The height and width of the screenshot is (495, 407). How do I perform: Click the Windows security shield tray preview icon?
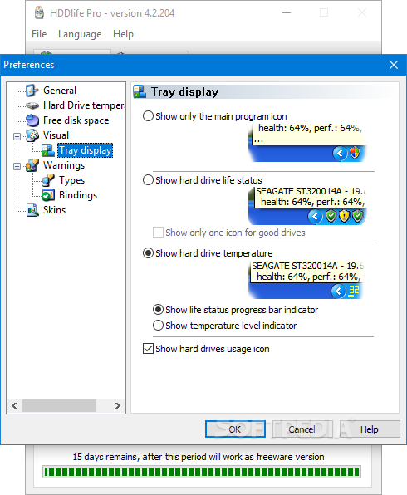click(355, 153)
